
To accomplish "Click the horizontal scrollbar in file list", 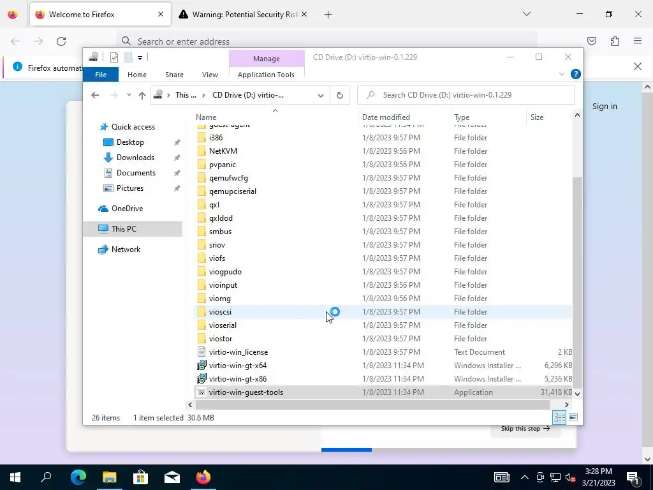I will coord(372,405).
